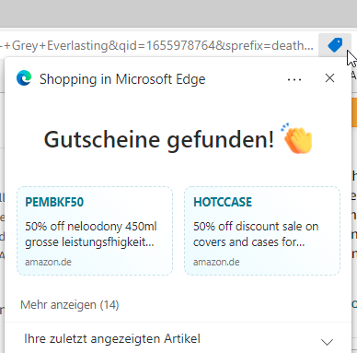The width and height of the screenshot is (357, 353).
Task: Click amazon.de under the HOTCCASE coupon
Action: click(216, 262)
